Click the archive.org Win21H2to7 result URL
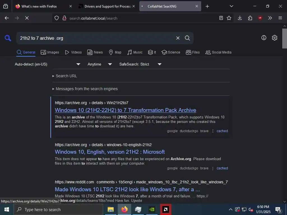Image resolution: width=287 pixels, height=215 pixels. click(92, 103)
